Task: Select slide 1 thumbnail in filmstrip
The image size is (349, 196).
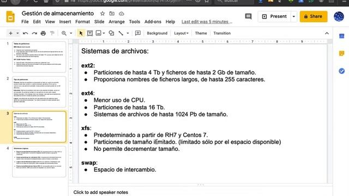Action: click(x=39, y=57)
